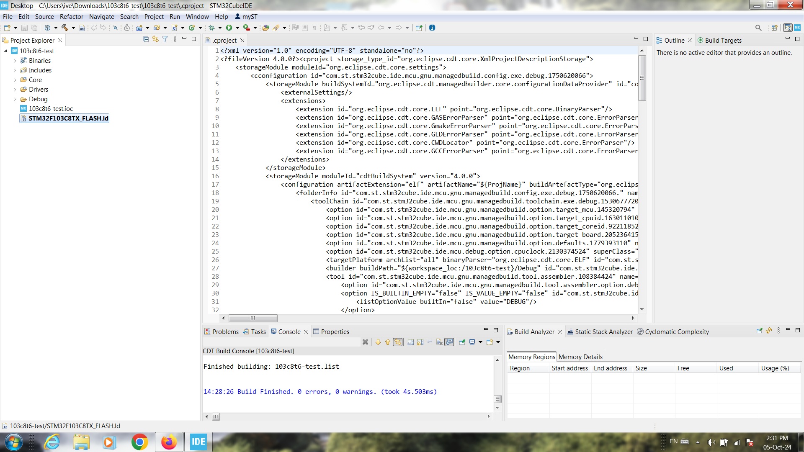Viewport: 804px width, 452px height.
Task: Open the Build hammer dropdown arrow
Action: pos(73,28)
